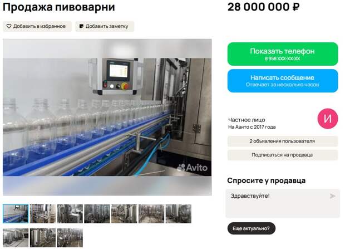Select the third brewery tanks thumbnail
This screenshot has height=249, width=345.
70,214
